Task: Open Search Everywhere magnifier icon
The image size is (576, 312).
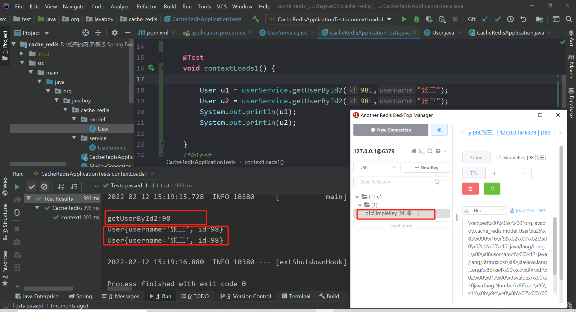Action: (x=568, y=19)
